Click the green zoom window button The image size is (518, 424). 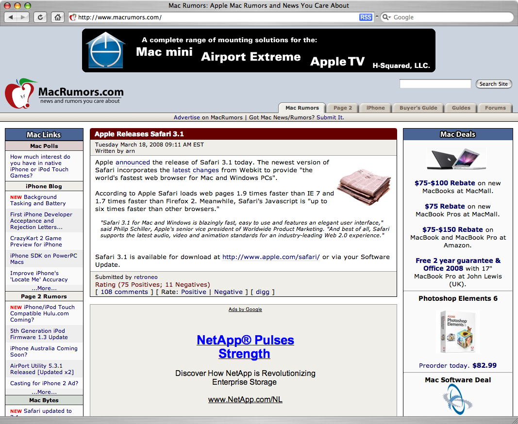pyautogui.click(x=28, y=6)
